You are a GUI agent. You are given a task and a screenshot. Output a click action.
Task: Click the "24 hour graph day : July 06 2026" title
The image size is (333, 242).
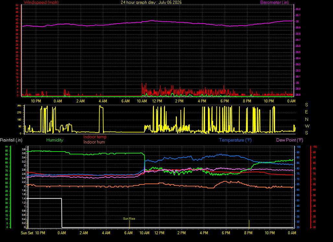click(151, 2)
